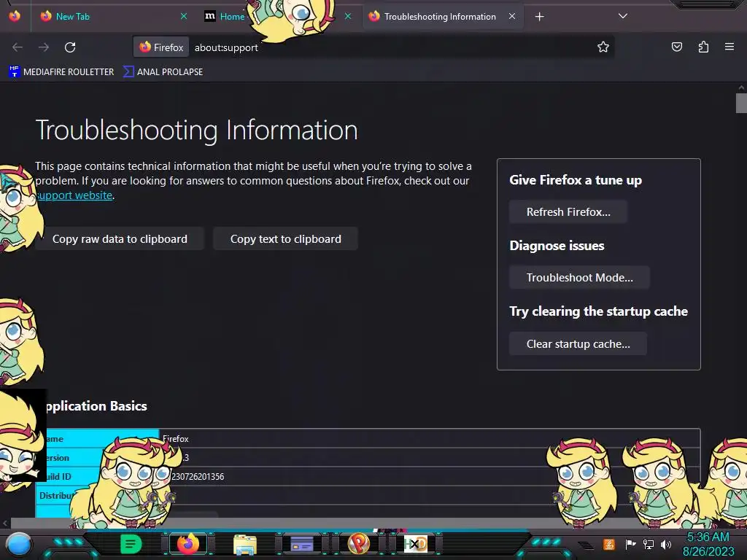The width and height of the screenshot is (747, 560).
Task: Bookmark this page with the star icon
Action: coord(603,47)
